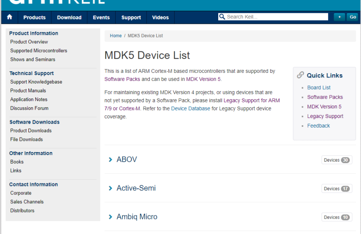The height and width of the screenshot is (234, 361).
Task: Open Shows and Seminars link
Action: [x=33, y=59]
